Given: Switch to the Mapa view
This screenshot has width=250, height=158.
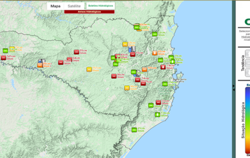Looking at the screenshot, I should [x=55, y=6].
